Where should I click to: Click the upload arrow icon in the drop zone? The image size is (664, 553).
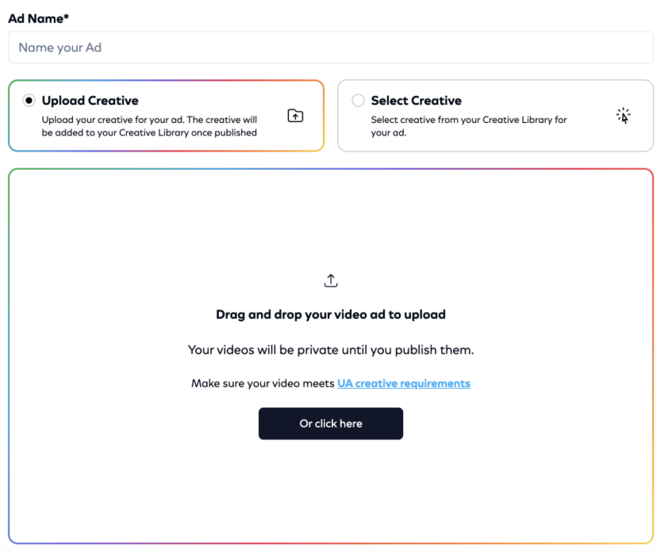[x=331, y=281]
